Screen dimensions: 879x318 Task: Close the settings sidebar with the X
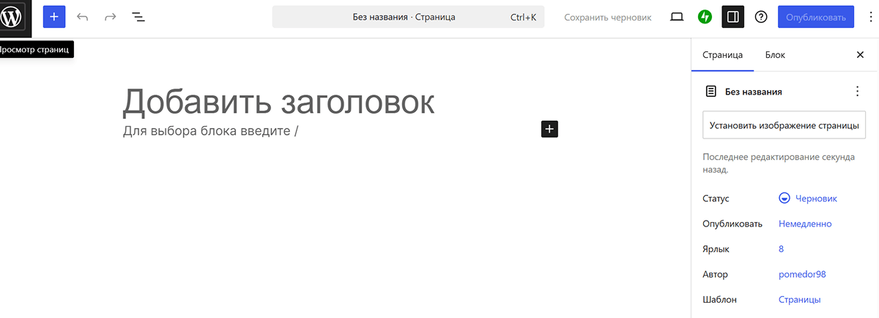point(860,55)
